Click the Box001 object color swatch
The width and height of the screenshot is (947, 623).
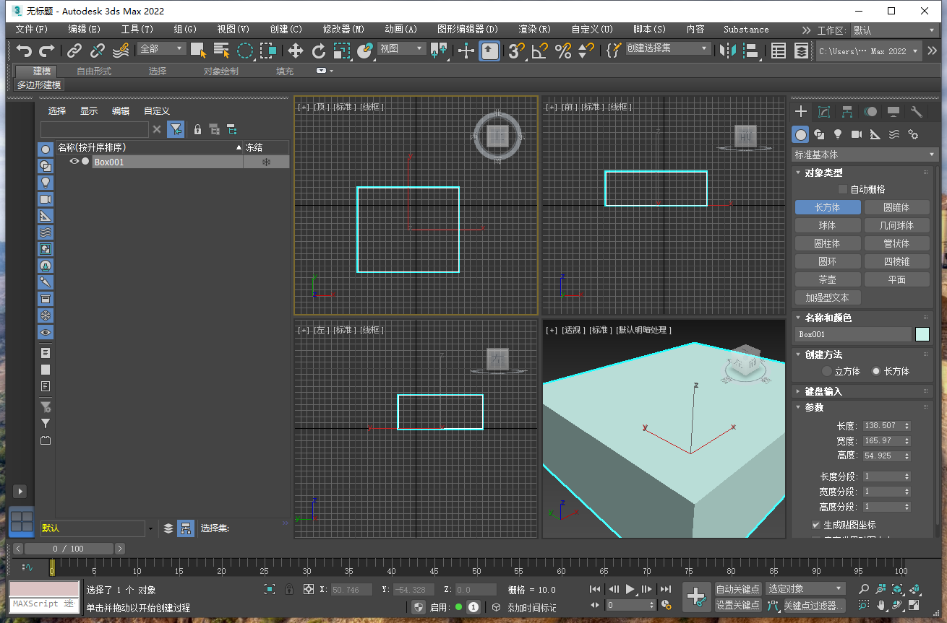tap(922, 334)
